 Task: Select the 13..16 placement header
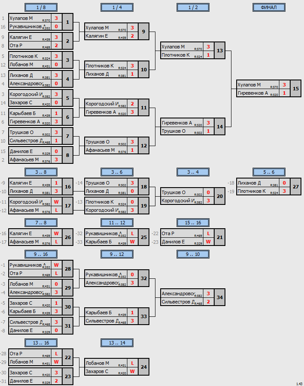pos(41,343)
